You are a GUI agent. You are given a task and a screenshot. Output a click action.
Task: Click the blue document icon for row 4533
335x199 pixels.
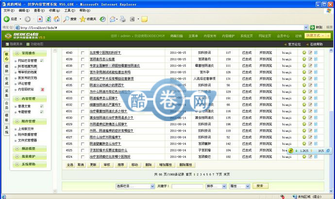pyautogui.click(x=316, y=98)
